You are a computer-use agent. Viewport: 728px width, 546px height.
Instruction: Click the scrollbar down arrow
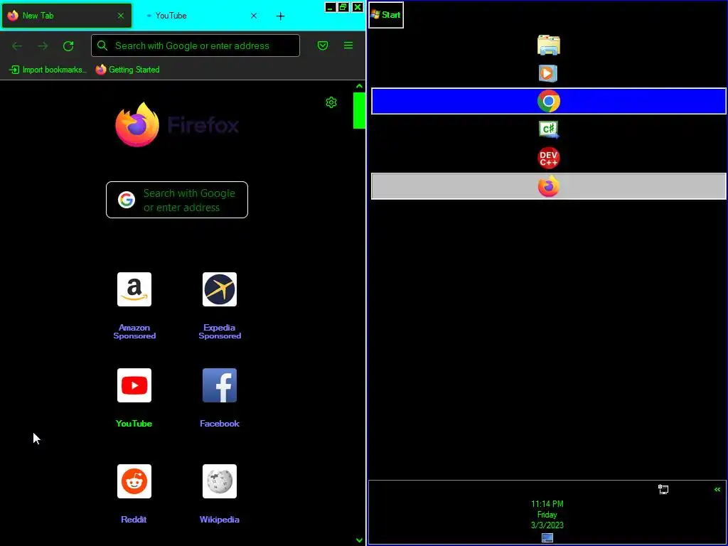pos(359,540)
